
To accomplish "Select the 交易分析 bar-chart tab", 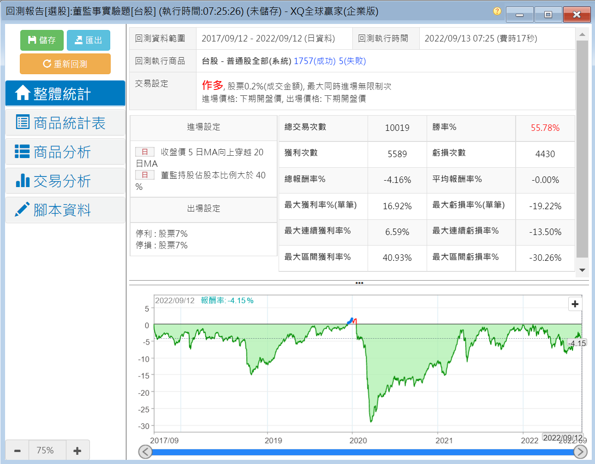I will coord(65,181).
